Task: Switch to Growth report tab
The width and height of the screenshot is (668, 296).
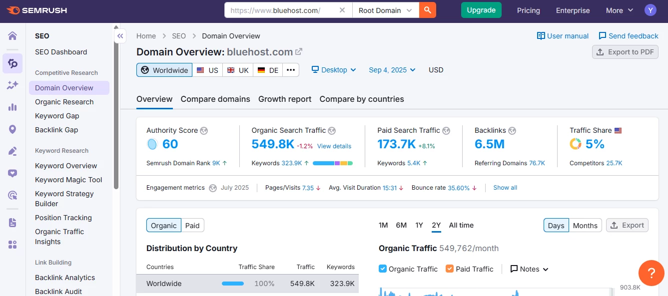Action: click(x=285, y=99)
